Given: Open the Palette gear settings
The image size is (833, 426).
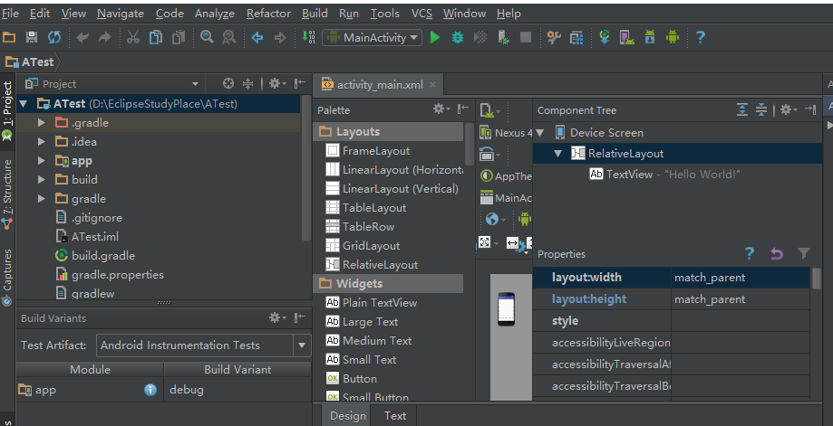Looking at the screenshot, I should tap(441, 109).
